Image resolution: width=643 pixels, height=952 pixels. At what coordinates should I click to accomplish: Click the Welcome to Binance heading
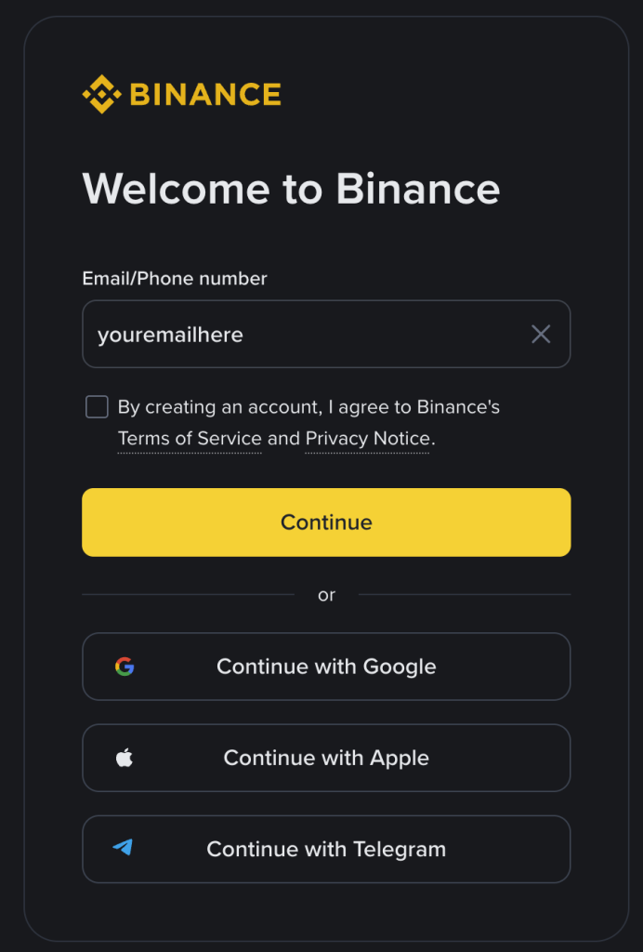tap(291, 189)
